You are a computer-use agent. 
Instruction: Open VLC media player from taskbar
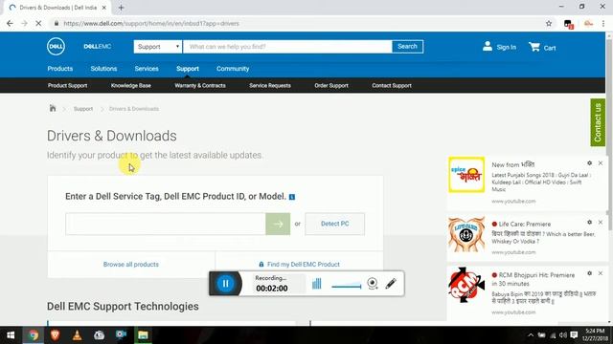[x=77, y=335]
